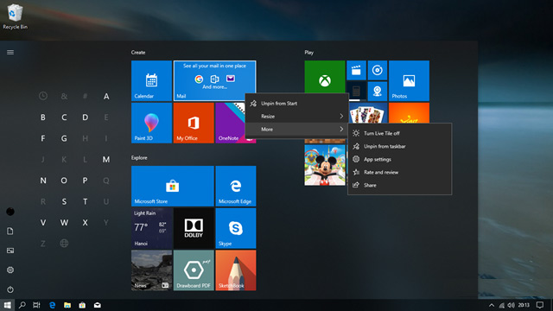Image resolution: width=553 pixels, height=311 pixels.
Task: Jump to letter P apps
Action: click(x=85, y=181)
